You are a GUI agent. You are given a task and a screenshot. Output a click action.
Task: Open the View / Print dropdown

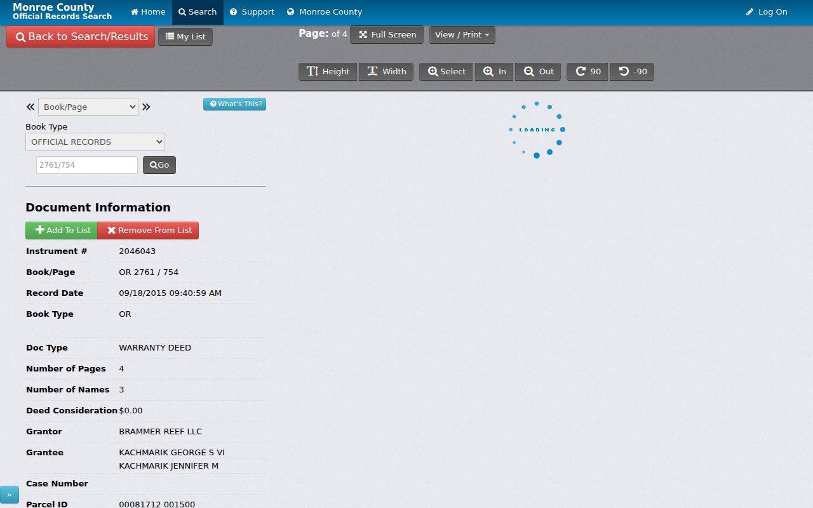click(x=462, y=35)
